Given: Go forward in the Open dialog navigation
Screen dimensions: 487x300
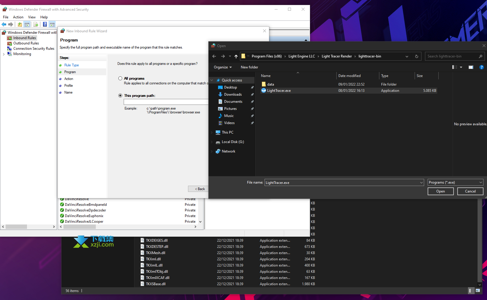Looking at the screenshot, I should [223, 56].
